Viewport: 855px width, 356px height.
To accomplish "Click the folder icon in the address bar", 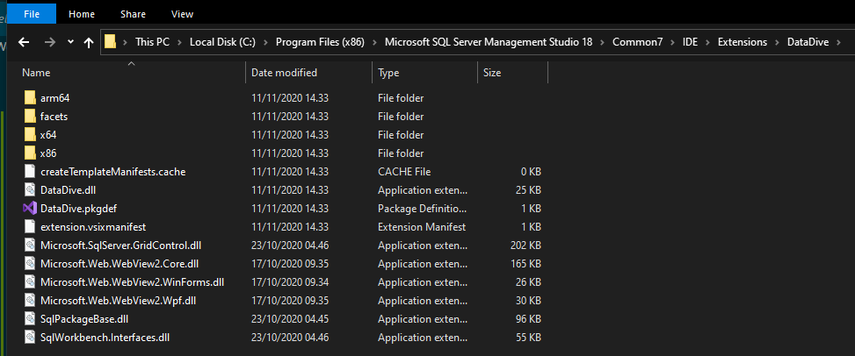I will [x=111, y=42].
